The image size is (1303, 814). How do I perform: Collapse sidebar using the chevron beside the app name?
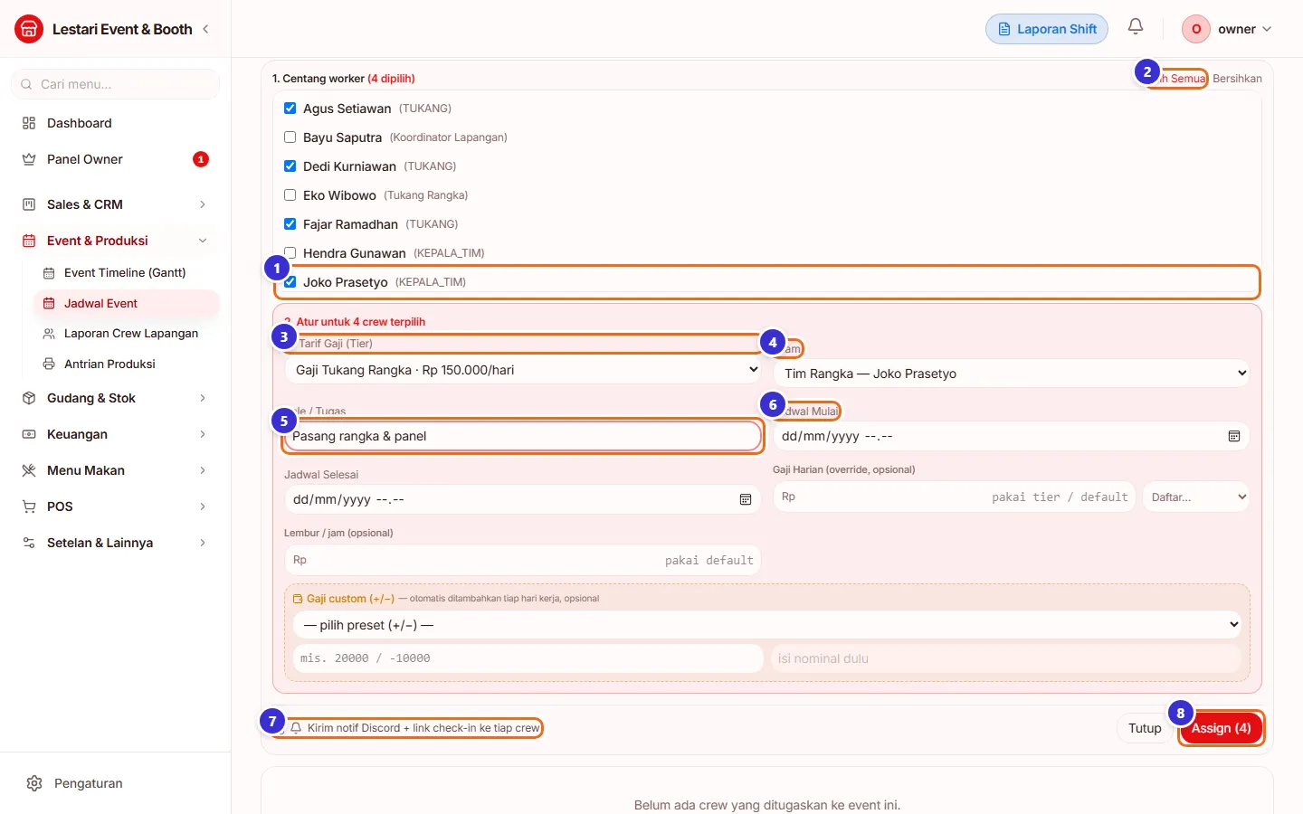click(206, 29)
